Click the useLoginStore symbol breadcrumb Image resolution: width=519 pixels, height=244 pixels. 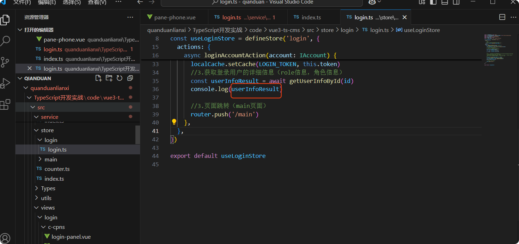418,30
